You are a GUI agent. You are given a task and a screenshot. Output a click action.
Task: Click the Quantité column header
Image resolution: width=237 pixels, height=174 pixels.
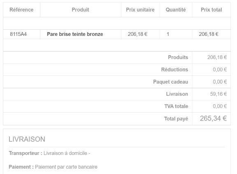[176, 10]
